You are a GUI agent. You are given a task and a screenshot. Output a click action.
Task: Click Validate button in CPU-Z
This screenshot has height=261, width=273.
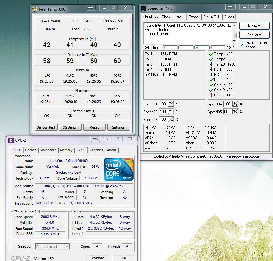tap(98, 258)
